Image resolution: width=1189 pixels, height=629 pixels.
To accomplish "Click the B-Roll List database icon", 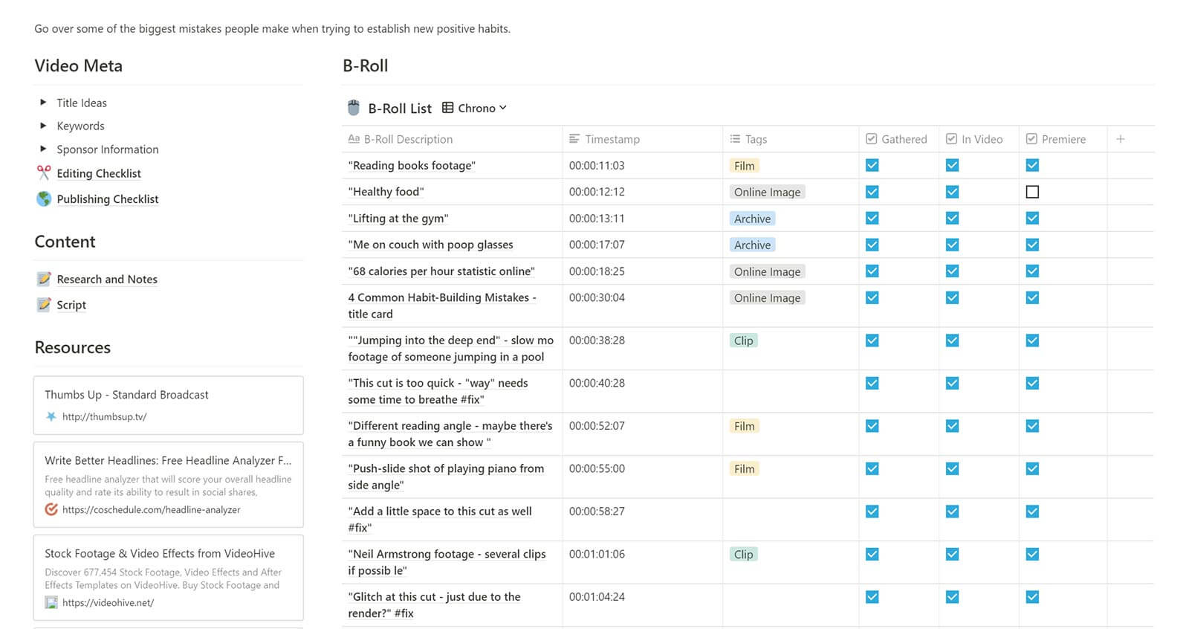I will click(x=354, y=108).
